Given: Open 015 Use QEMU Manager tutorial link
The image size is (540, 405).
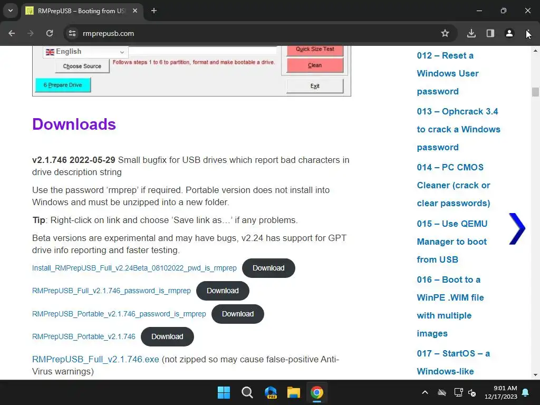Looking at the screenshot, I should (x=452, y=242).
